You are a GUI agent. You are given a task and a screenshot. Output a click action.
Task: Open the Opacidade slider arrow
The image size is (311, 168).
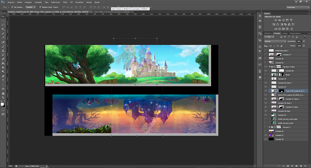[304, 41]
